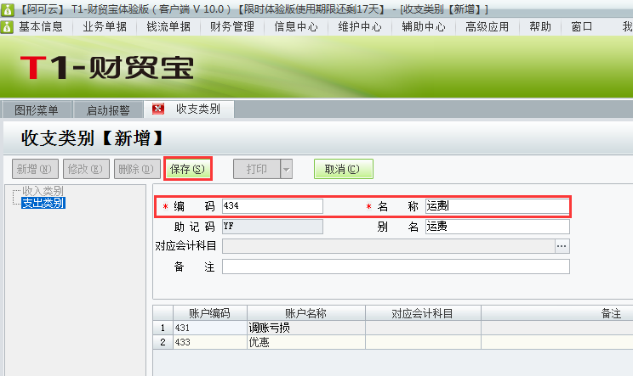Click the 新增(N) button
633x376 pixels.
pyautogui.click(x=35, y=169)
